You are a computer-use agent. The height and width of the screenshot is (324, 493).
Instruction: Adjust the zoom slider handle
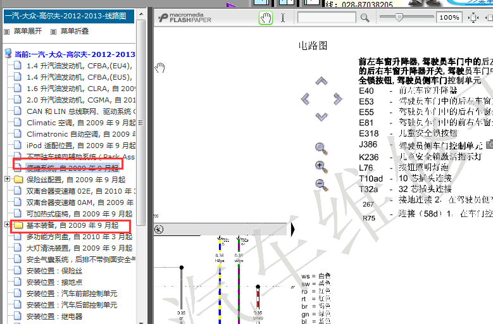click(x=399, y=17)
